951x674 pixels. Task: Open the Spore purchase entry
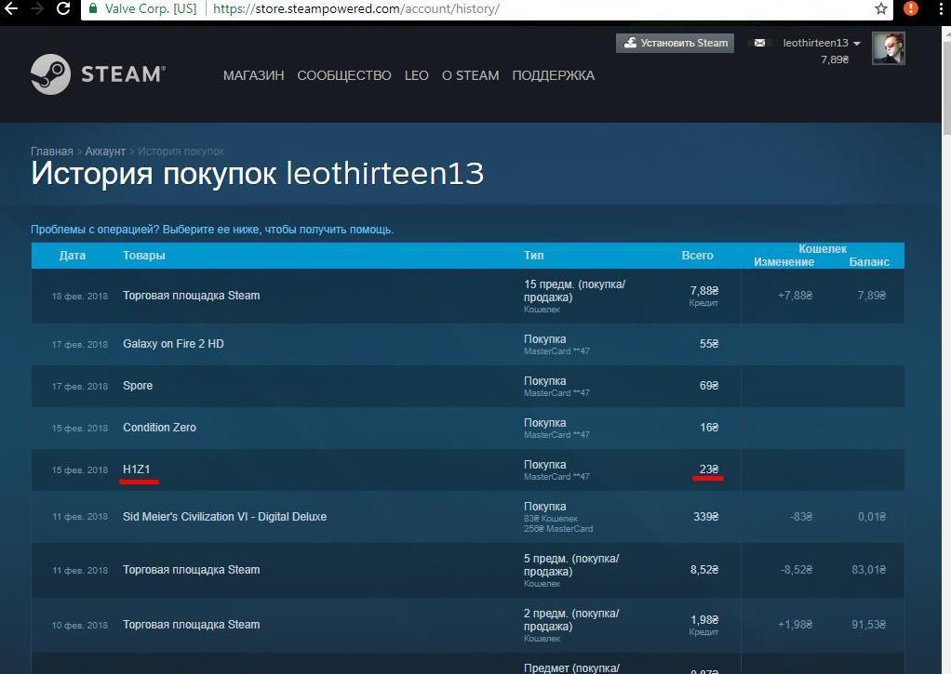(138, 386)
